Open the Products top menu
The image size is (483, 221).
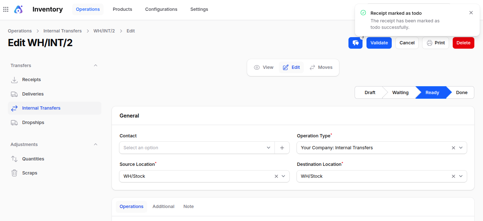tap(122, 9)
